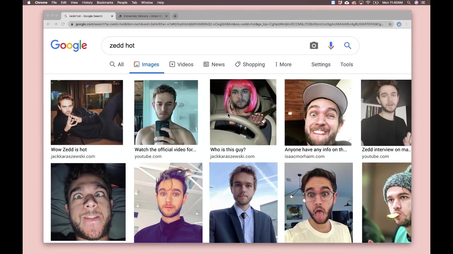Click the TeamViewer menu bar icon
The height and width of the screenshot is (254, 453).
(x=333, y=2)
